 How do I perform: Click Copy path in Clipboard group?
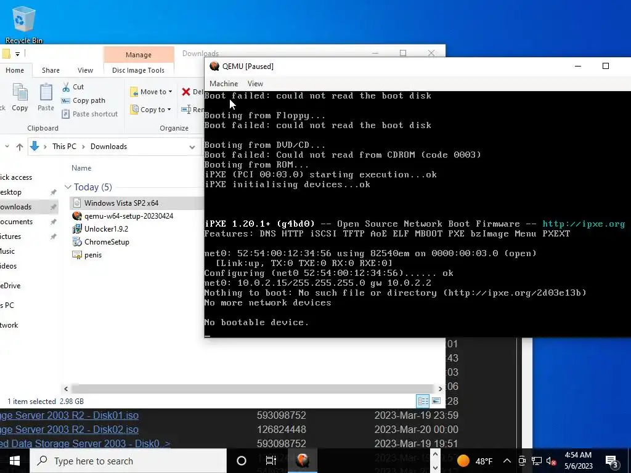coord(83,100)
